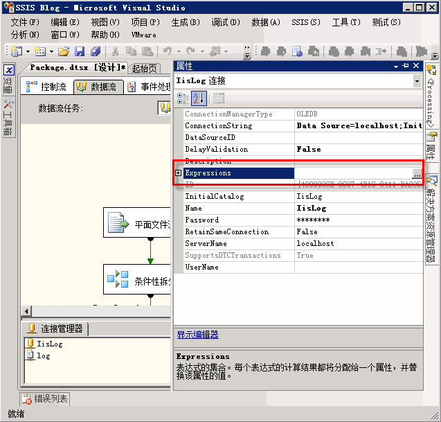This screenshot has height=422, width=441.
Task: Click the Copy toolbar icon
Action: 131,51
